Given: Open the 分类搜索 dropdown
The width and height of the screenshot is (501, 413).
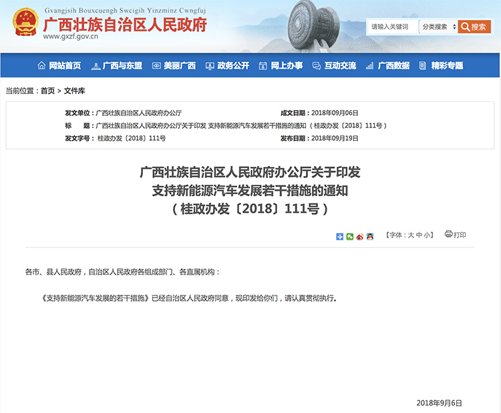Looking at the screenshot, I should pyautogui.click(x=438, y=27).
